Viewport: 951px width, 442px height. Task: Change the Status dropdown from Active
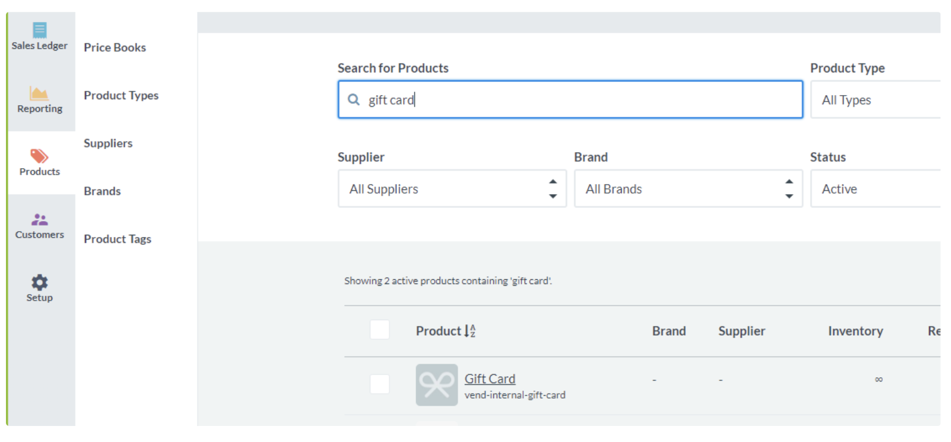tap(875, 189)
